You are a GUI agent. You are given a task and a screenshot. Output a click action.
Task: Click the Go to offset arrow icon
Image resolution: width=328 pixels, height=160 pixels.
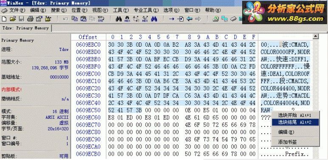(172, 19)
